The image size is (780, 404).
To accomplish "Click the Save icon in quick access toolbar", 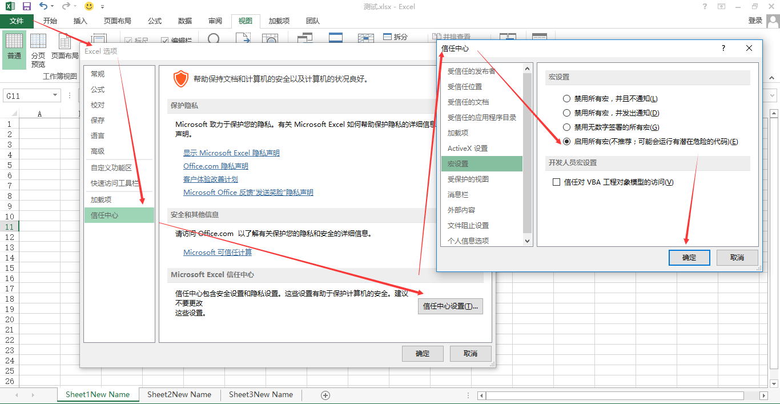I will point(27,6).
